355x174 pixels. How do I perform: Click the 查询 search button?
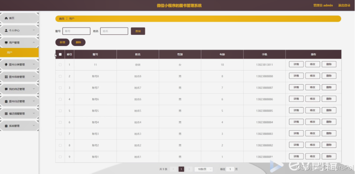click(x=138, y=31)
